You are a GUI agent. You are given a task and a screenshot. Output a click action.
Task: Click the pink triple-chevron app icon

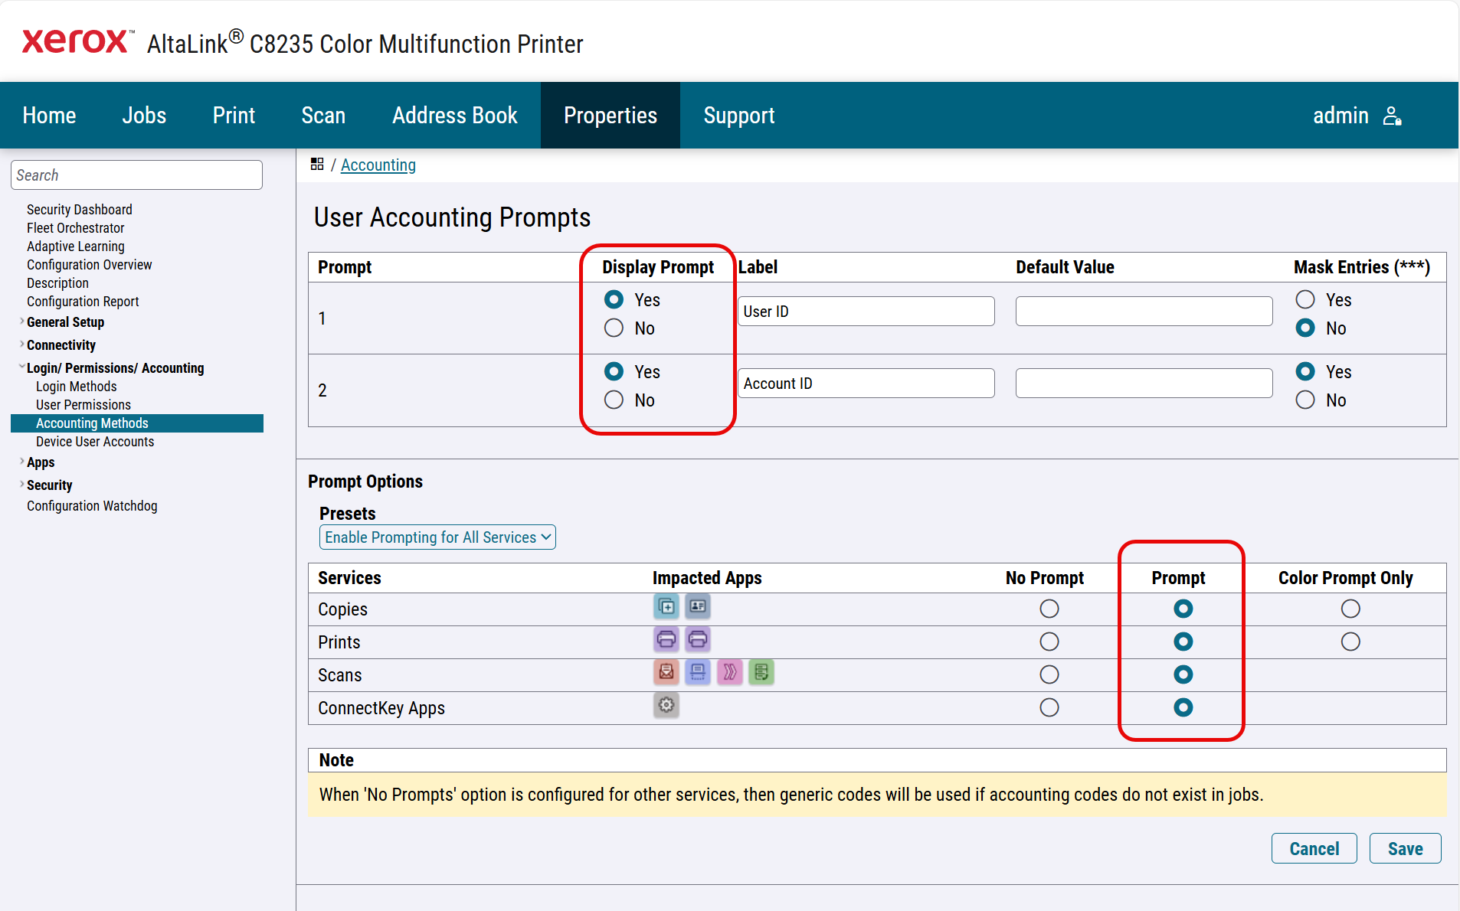(729, 672)
